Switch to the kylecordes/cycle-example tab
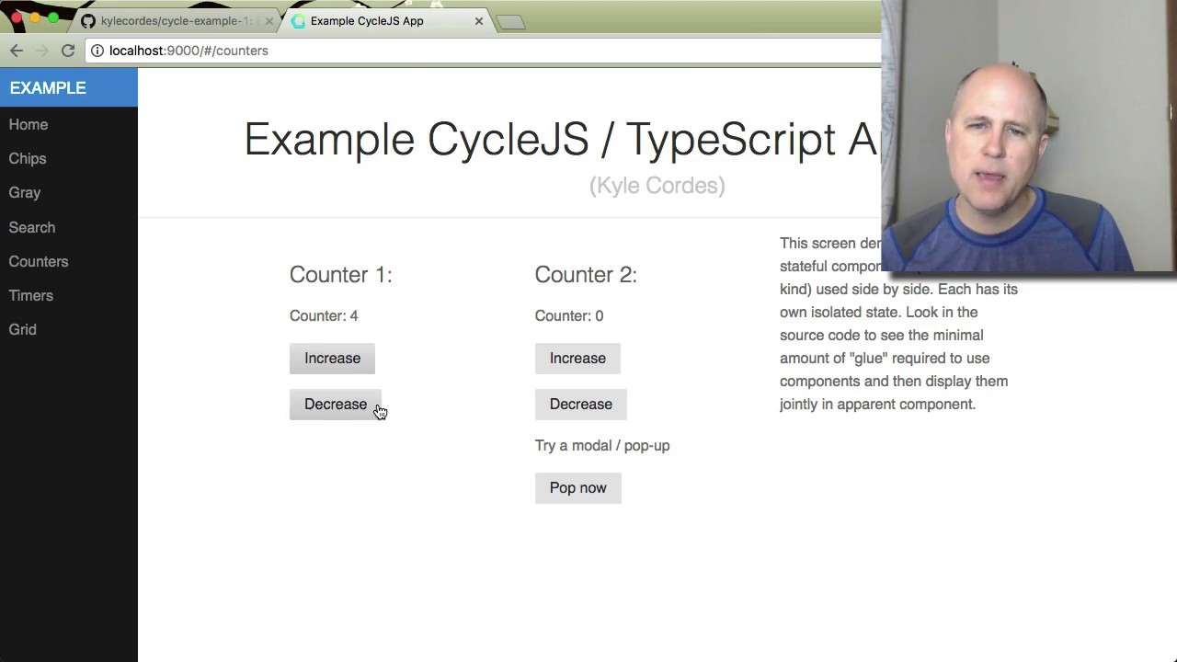 [x=175, y=20]
